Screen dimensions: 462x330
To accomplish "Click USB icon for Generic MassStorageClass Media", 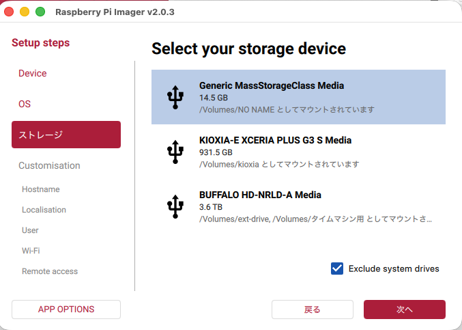I will 175,97.
